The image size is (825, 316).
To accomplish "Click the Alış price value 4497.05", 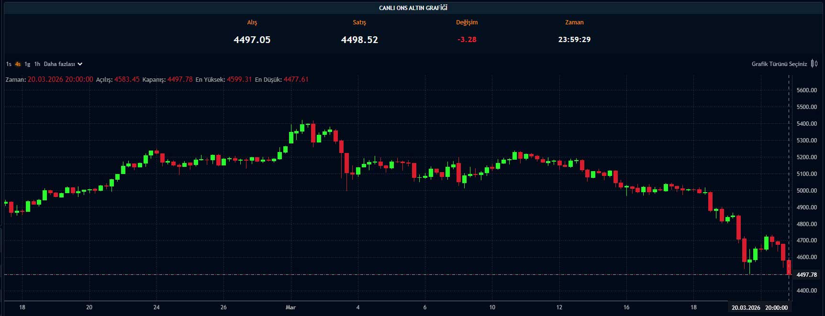I will (252, 40).
